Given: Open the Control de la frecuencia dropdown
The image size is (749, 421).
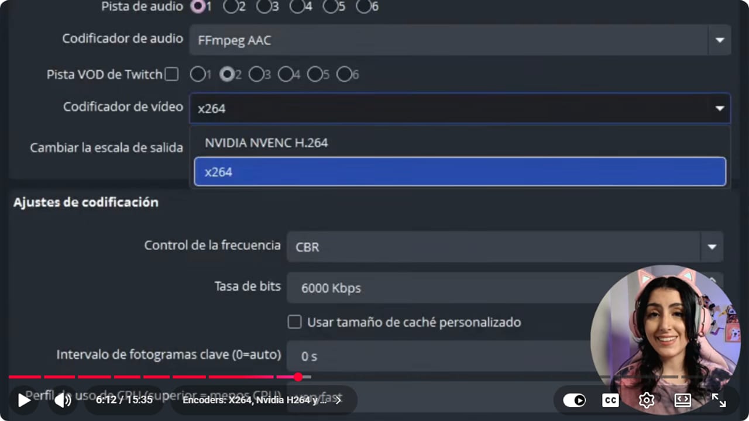Looking at the screenshot, I should (x=505, y=247).
